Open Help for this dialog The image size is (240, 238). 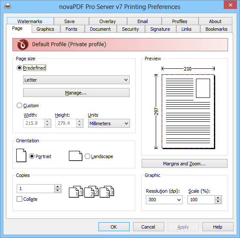(218, 227)
